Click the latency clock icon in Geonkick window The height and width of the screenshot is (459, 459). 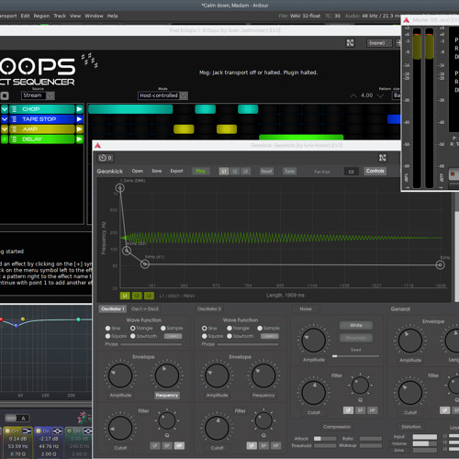click(103, 158)
